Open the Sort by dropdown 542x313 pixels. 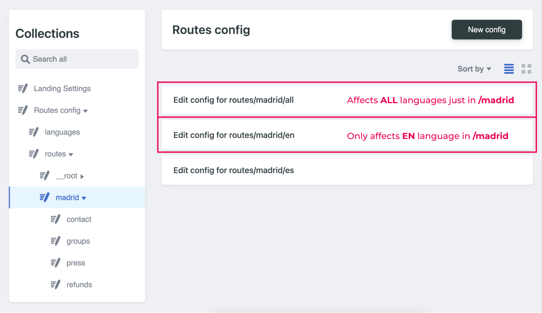pos(474,69)
